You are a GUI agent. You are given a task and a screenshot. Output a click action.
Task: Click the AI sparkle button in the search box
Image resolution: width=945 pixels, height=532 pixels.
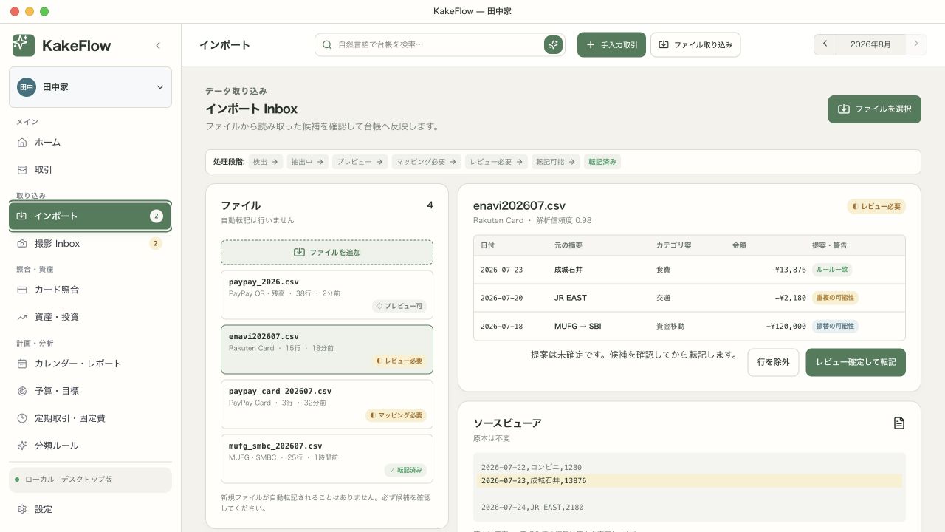553,44
